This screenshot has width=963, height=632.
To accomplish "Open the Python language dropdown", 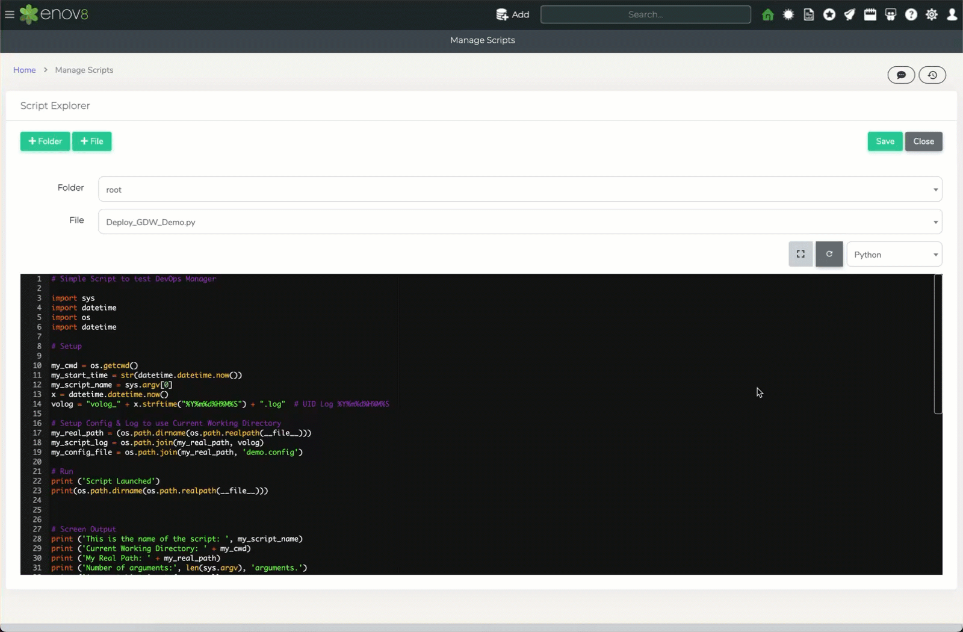I will pyautogui.click(x=894, y=254).
